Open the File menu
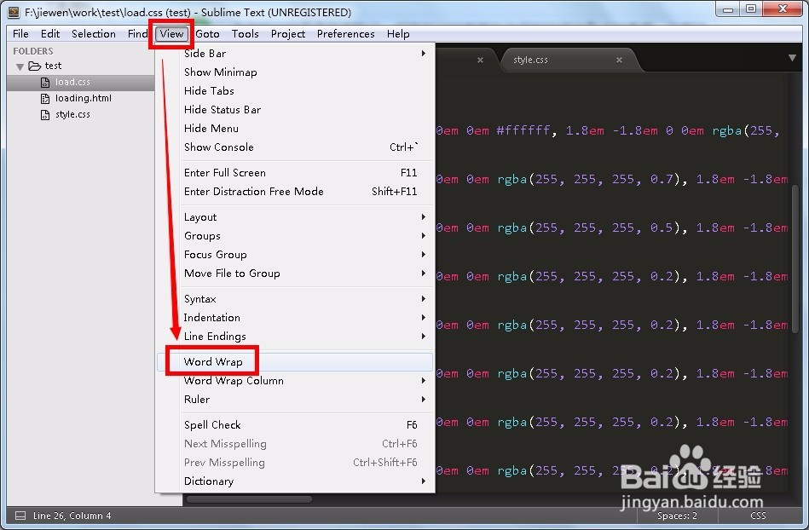The width and height of the screenshot is (809, 530). (20, 34)
